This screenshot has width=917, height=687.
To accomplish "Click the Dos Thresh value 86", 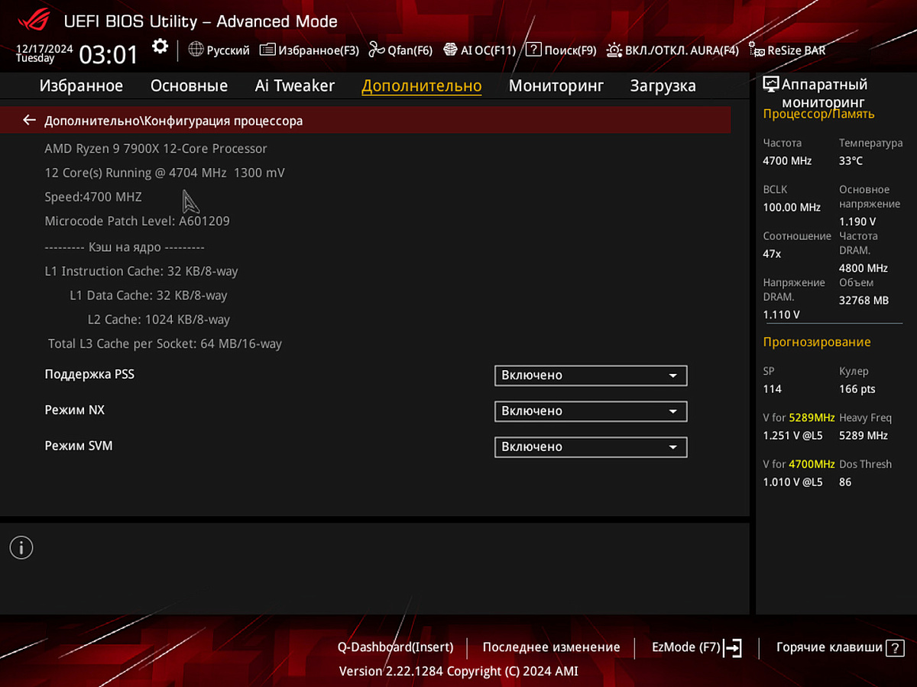I will coord(845,482).
